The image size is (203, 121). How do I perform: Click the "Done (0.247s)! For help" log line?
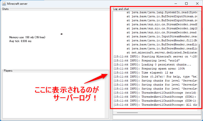tap(155, 77)
